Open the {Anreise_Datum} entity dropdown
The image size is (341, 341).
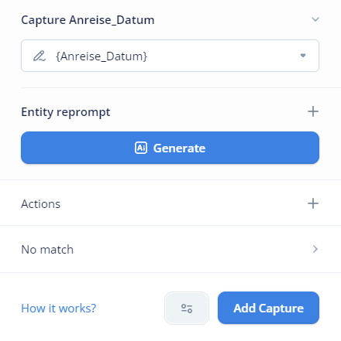click(x=170, y=56)
